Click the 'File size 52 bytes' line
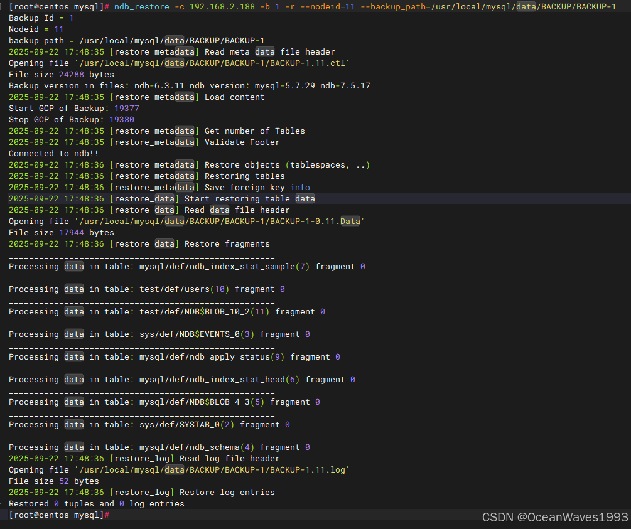Image resolution: width=631 pixels, height=529 pixels. tap(53, 481)
